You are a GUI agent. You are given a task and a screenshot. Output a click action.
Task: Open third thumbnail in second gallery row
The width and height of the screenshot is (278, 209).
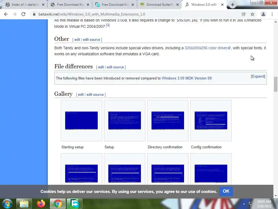point(168,174)
